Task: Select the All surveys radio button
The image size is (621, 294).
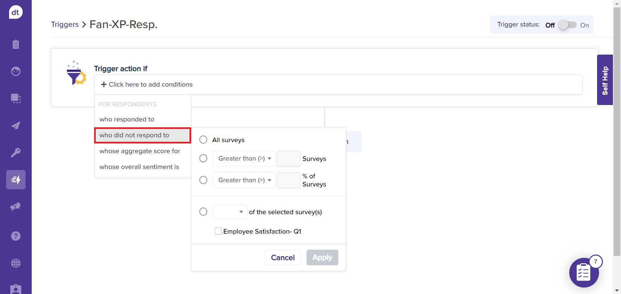Action: coord(203,140)
